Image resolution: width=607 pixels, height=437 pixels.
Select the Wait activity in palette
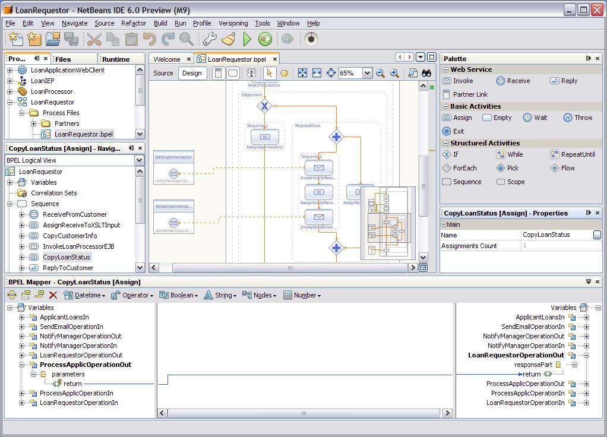coord(535,118)
